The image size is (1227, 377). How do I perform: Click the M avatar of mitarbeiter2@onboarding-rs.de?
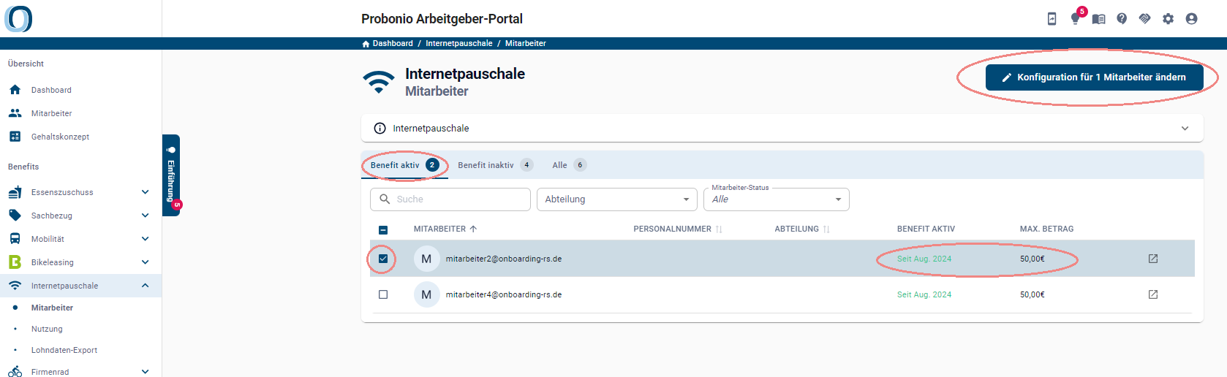pos(426,259)
